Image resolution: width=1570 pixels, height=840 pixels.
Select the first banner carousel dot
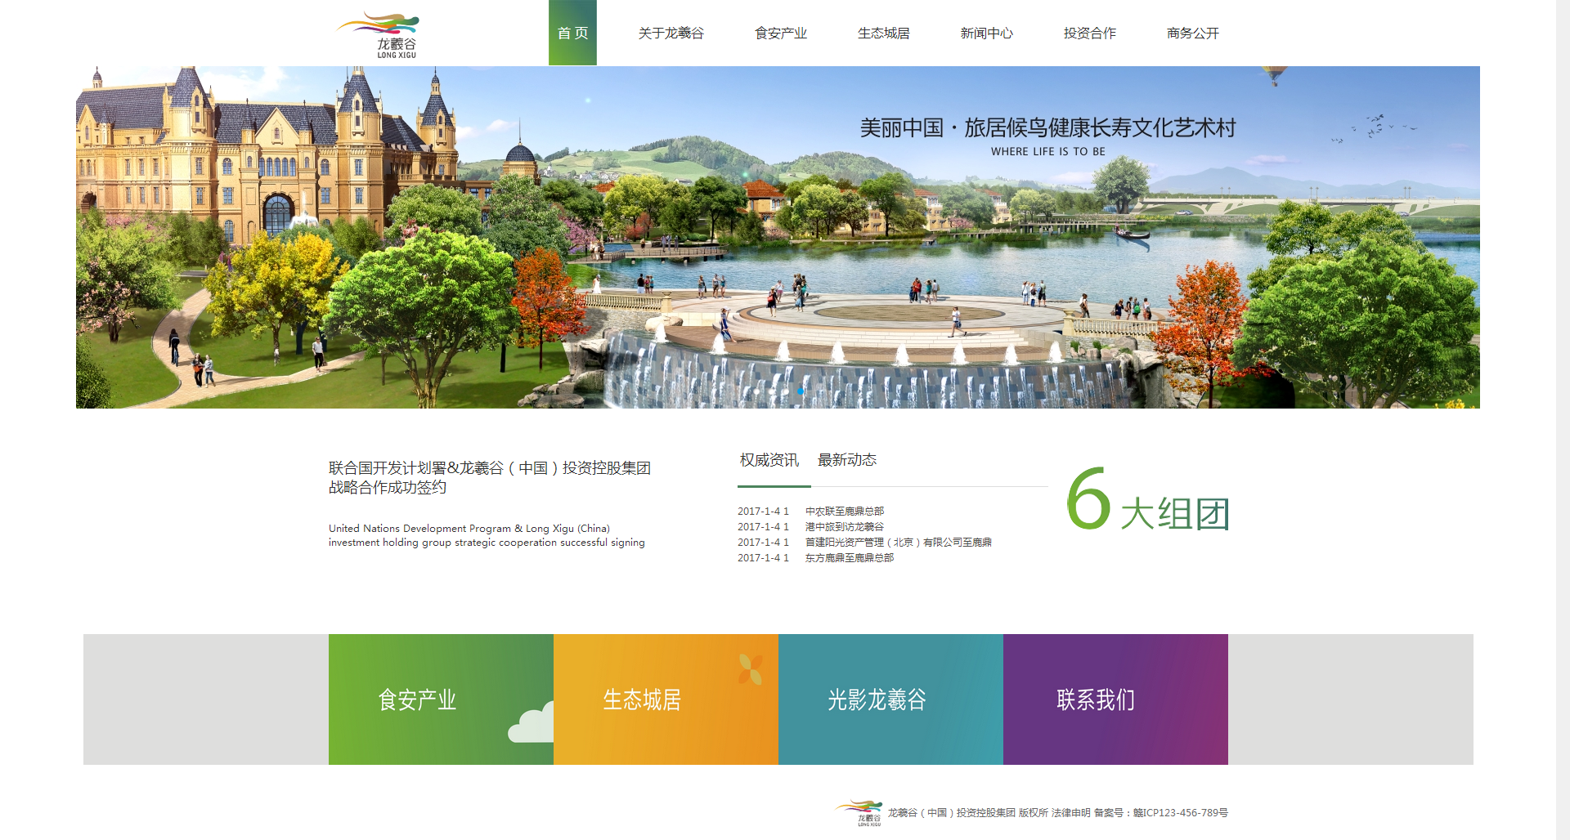point(756,391)
